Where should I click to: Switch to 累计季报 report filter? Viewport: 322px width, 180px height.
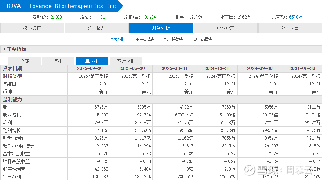click(x=126, y=61)
